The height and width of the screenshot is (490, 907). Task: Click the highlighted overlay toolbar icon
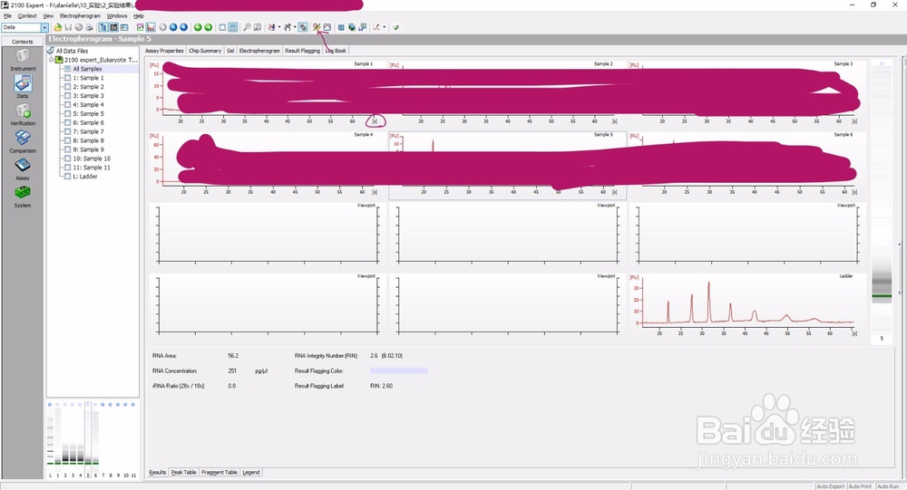tap(303, 27)
